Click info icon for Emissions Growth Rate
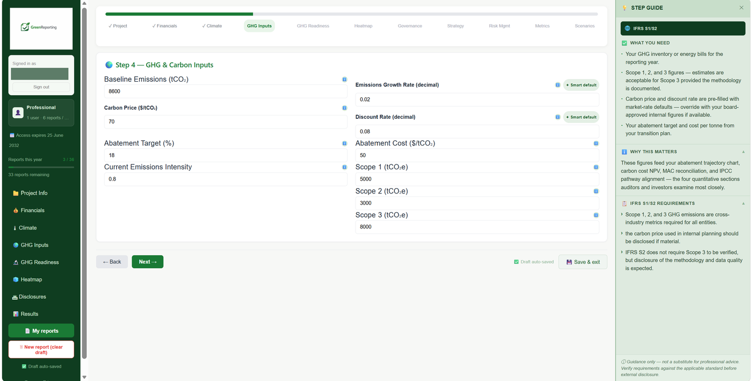 click(x=558, y=85)
